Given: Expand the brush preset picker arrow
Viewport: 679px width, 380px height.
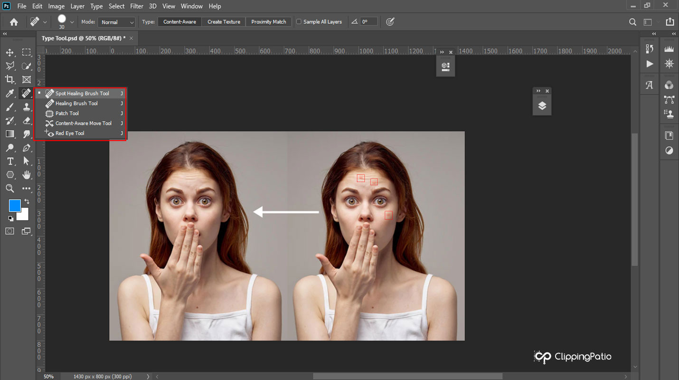Looking at the screenshot, I should pos(72,22).
